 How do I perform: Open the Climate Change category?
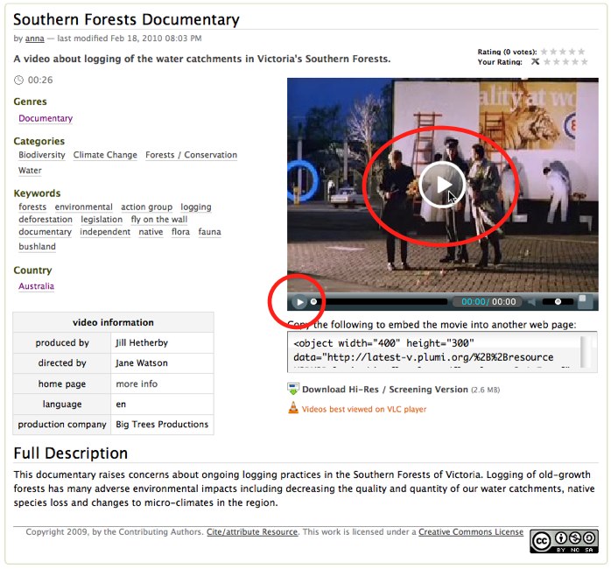[x=105, y=155]
